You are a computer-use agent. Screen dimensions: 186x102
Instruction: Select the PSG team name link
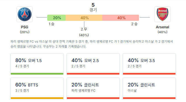25,27
